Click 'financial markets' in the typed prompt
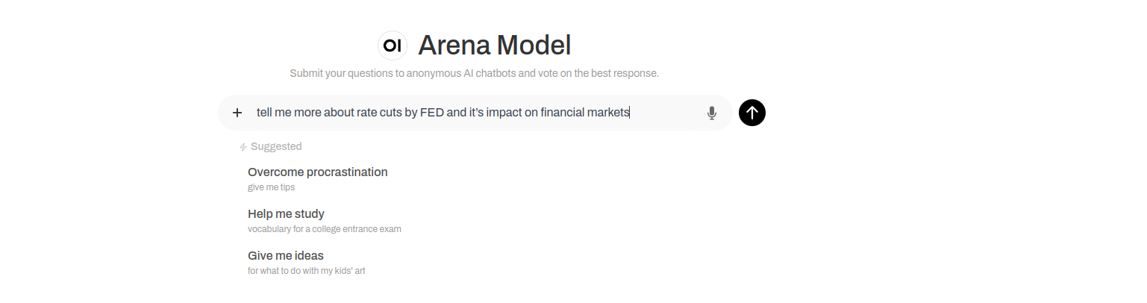This screenshot has height=303, width=1147. point(585,113)
